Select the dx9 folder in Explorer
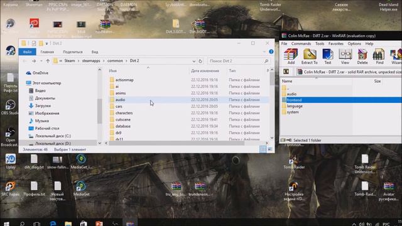This screenshot has width=402, height=226. (x=118, y=133)
